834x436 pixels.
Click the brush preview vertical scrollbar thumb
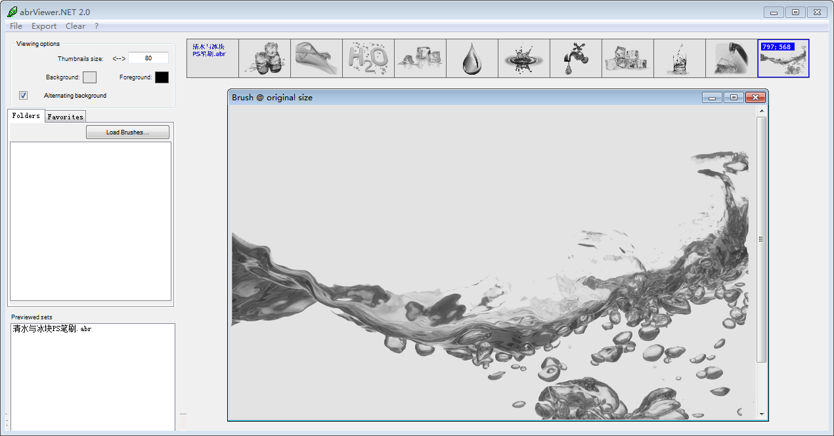(x=761, y=239)
